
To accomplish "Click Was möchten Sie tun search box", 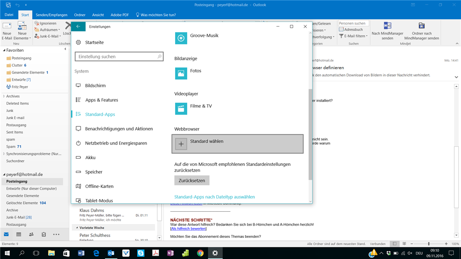I will [156, 15].
